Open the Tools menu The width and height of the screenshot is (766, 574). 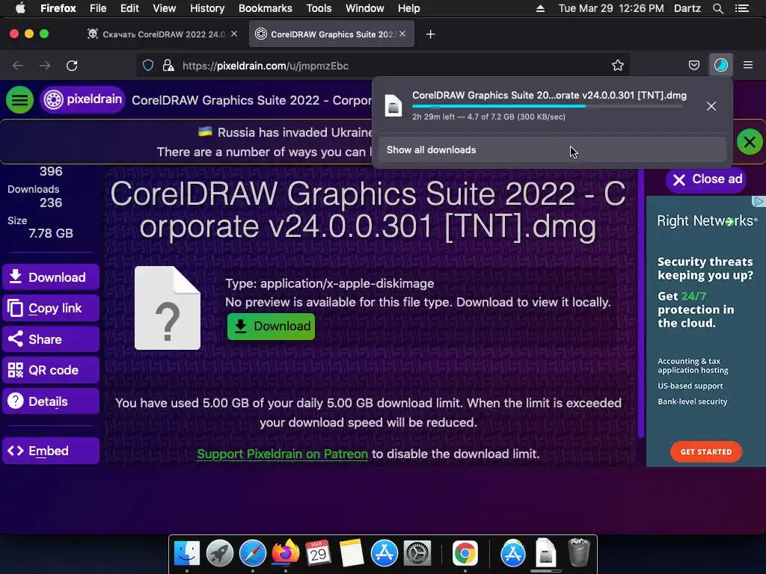click(319, 8)
